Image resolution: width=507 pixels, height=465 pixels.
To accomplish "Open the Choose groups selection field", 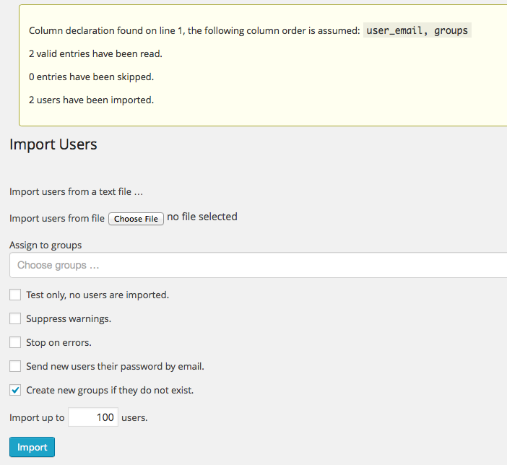I will (x=258, y=265).
